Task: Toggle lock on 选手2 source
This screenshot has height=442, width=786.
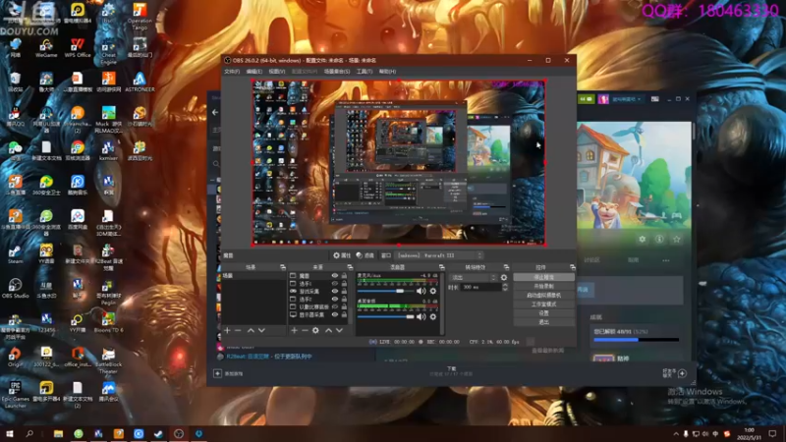Action: point(344,300)
